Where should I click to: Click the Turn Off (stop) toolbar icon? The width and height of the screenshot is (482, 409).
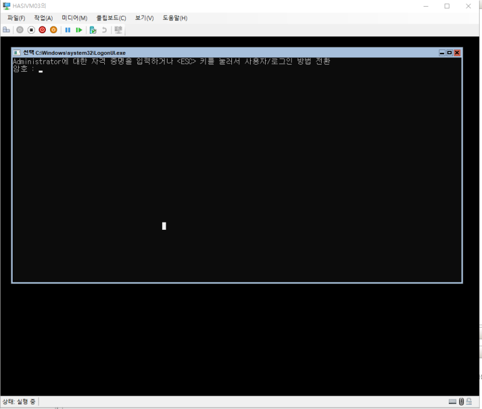tap(31, 30)
